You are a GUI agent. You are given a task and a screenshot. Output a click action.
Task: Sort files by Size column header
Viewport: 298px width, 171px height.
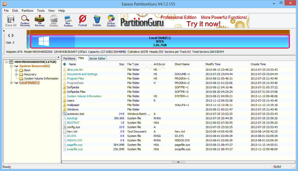117,64
